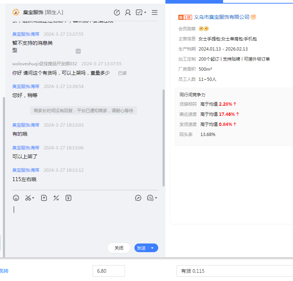The height and width of the screenshot is (281, 293).
Task: Click the scissors screenshot tool icon
Action: click(28, 198)
